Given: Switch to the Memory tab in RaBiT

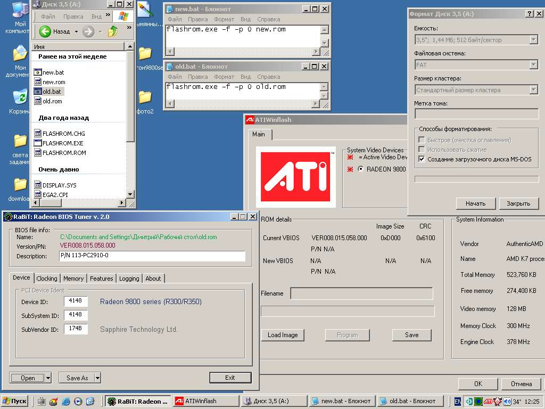Looking at the screenshot, I should pos(73,279).
